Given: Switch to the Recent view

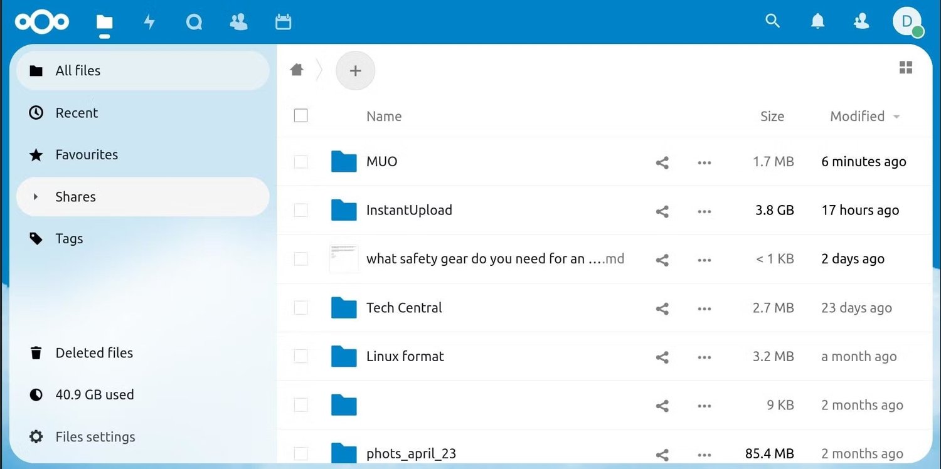Looking at the screenshot, I should [77, 113].
